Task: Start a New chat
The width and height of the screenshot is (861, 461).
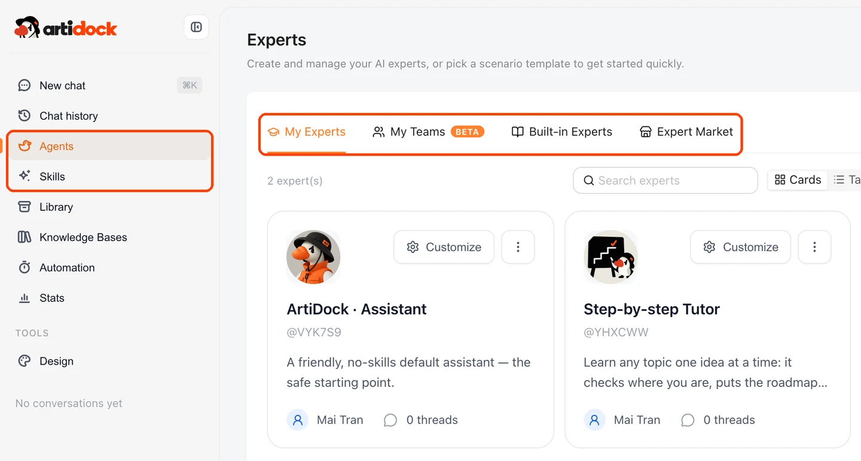Action: click(x=109, y=86)
